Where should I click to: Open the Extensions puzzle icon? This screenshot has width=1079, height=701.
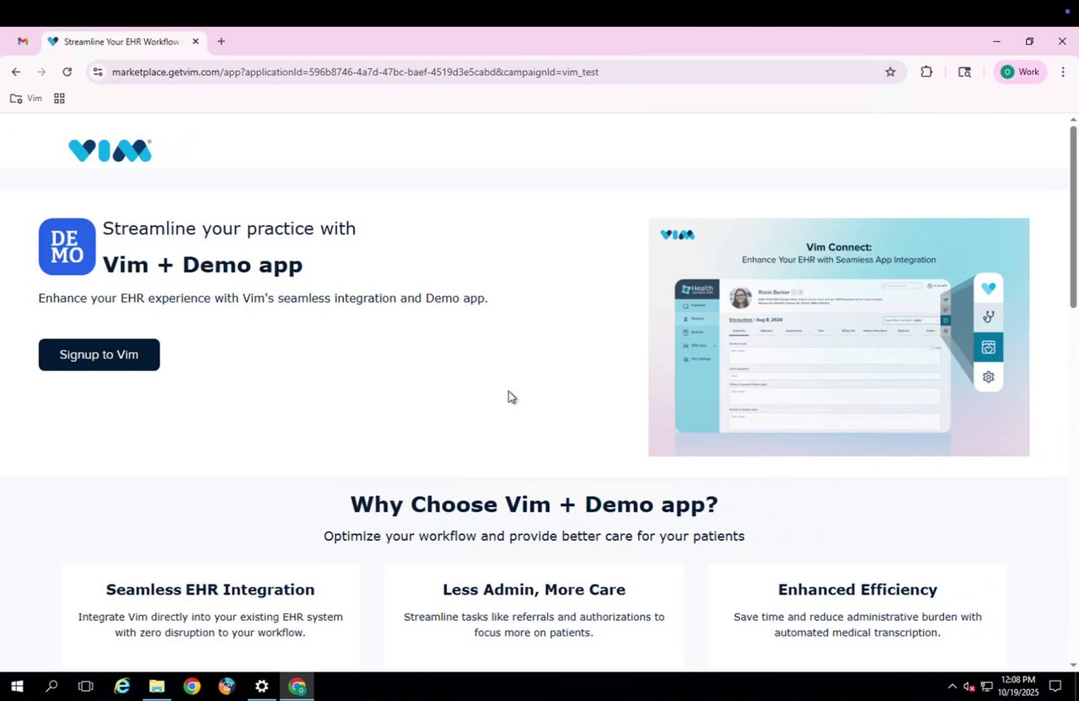[926, 72]
